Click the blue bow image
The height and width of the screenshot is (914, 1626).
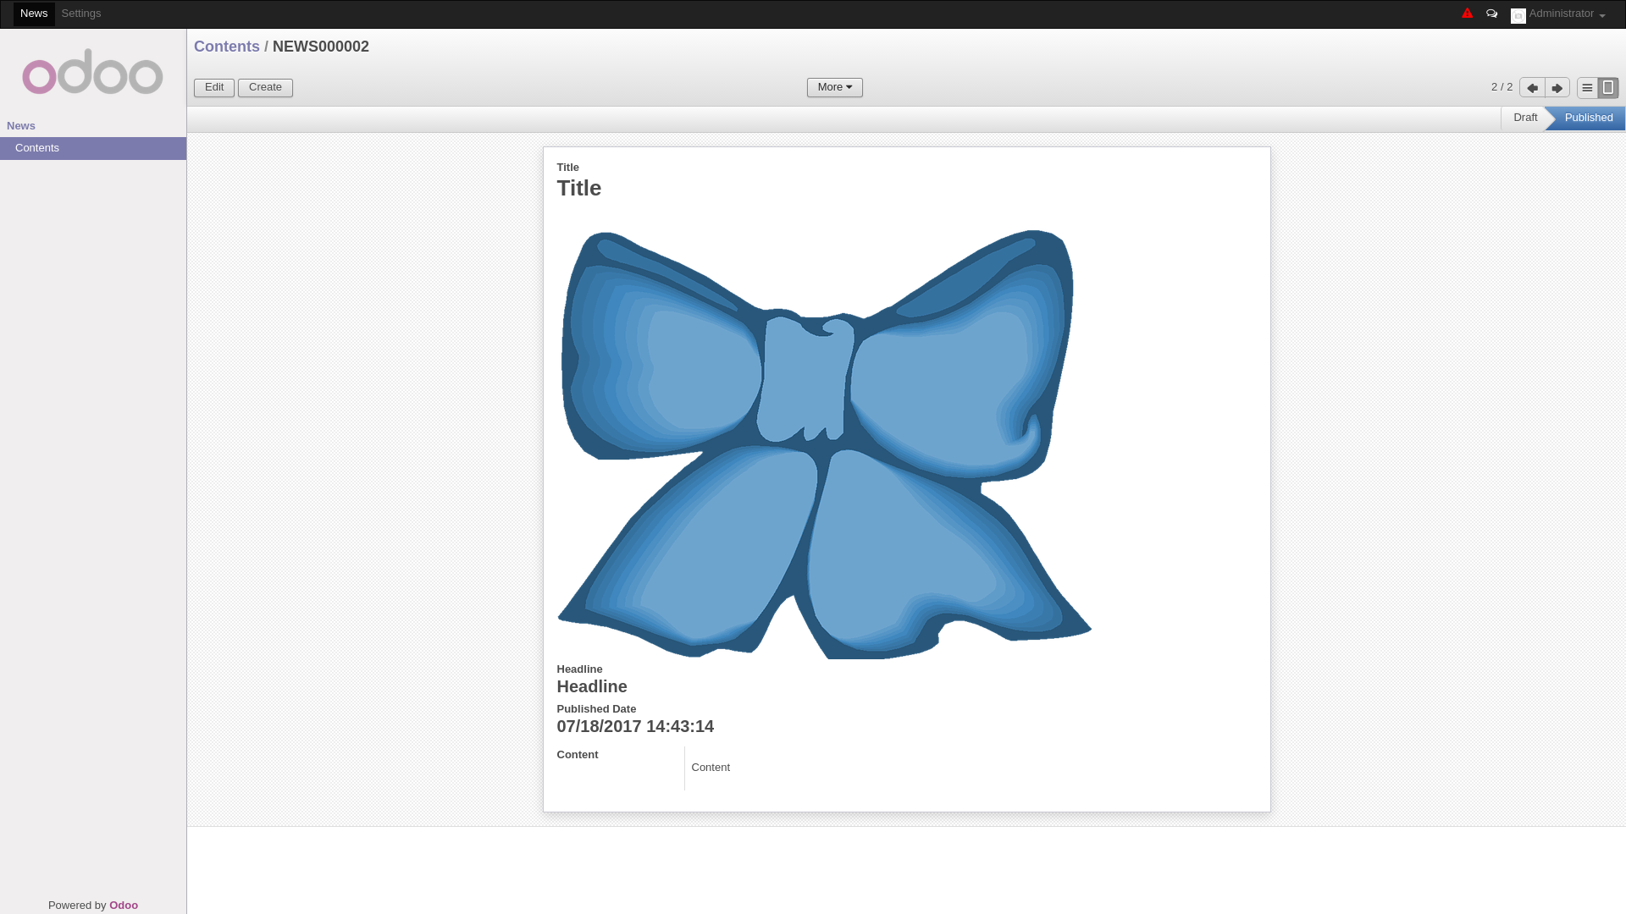point(823,443)
